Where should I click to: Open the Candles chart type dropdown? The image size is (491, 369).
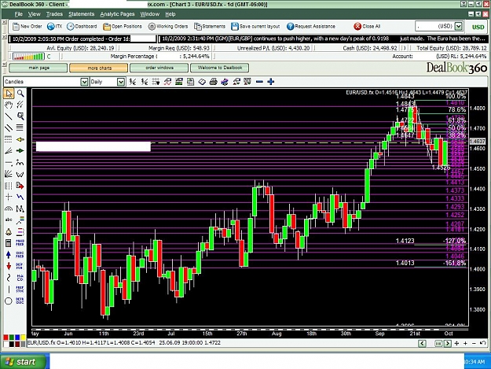coord(84,82)
